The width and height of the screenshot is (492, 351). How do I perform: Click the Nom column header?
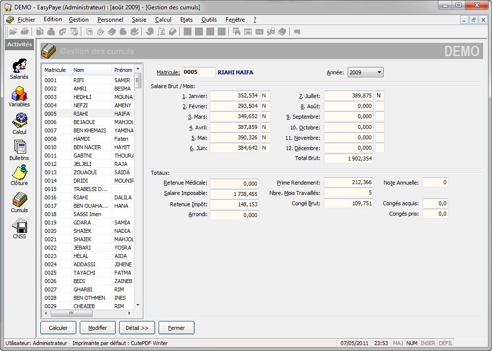coord(91,70)
